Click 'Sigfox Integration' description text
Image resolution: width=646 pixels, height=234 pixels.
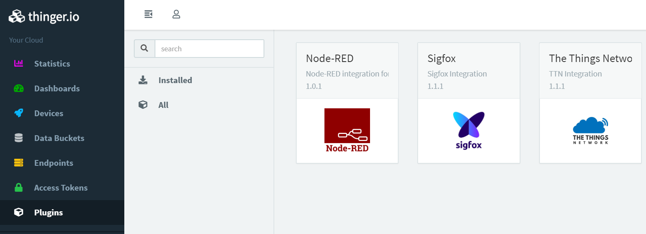pos(457,74)
